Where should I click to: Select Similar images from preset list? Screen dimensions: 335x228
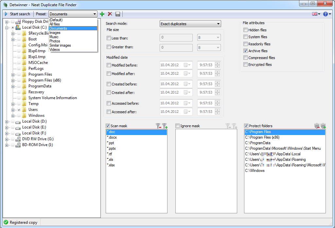point(60,45)
